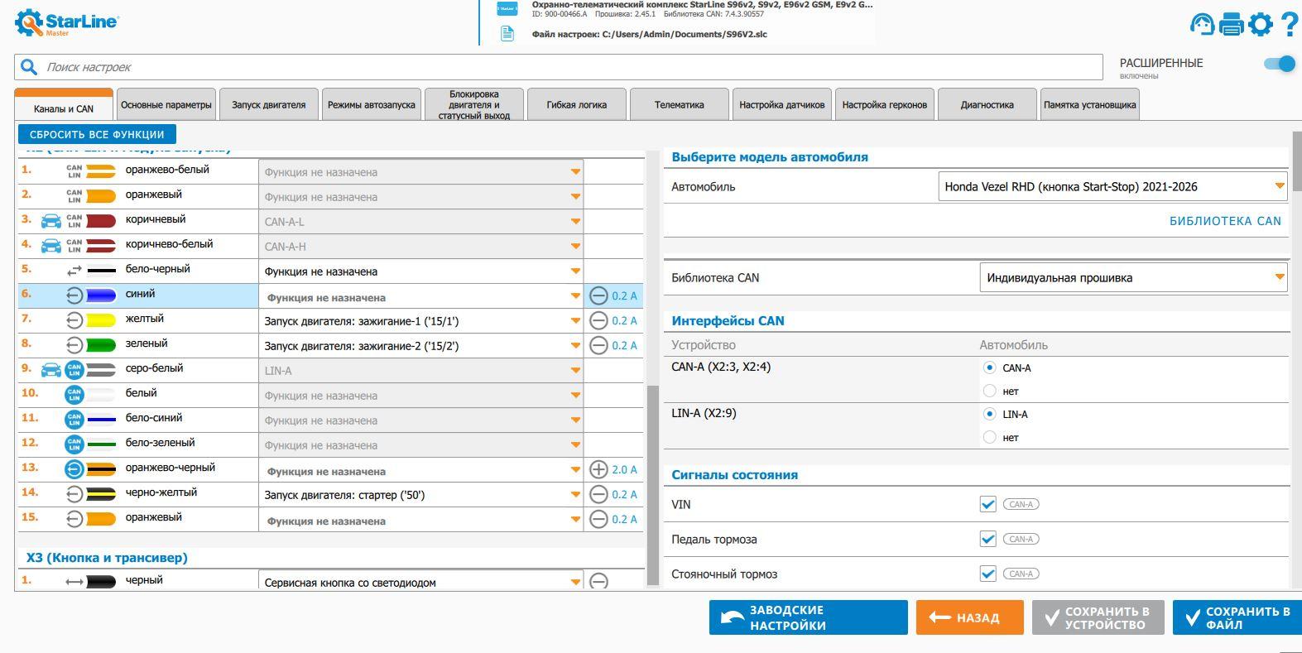Toggle the РАСШИРЕННЫЕ advanced switch
This screenshot has height=653, width=1302.
[x=1279, y=64]
